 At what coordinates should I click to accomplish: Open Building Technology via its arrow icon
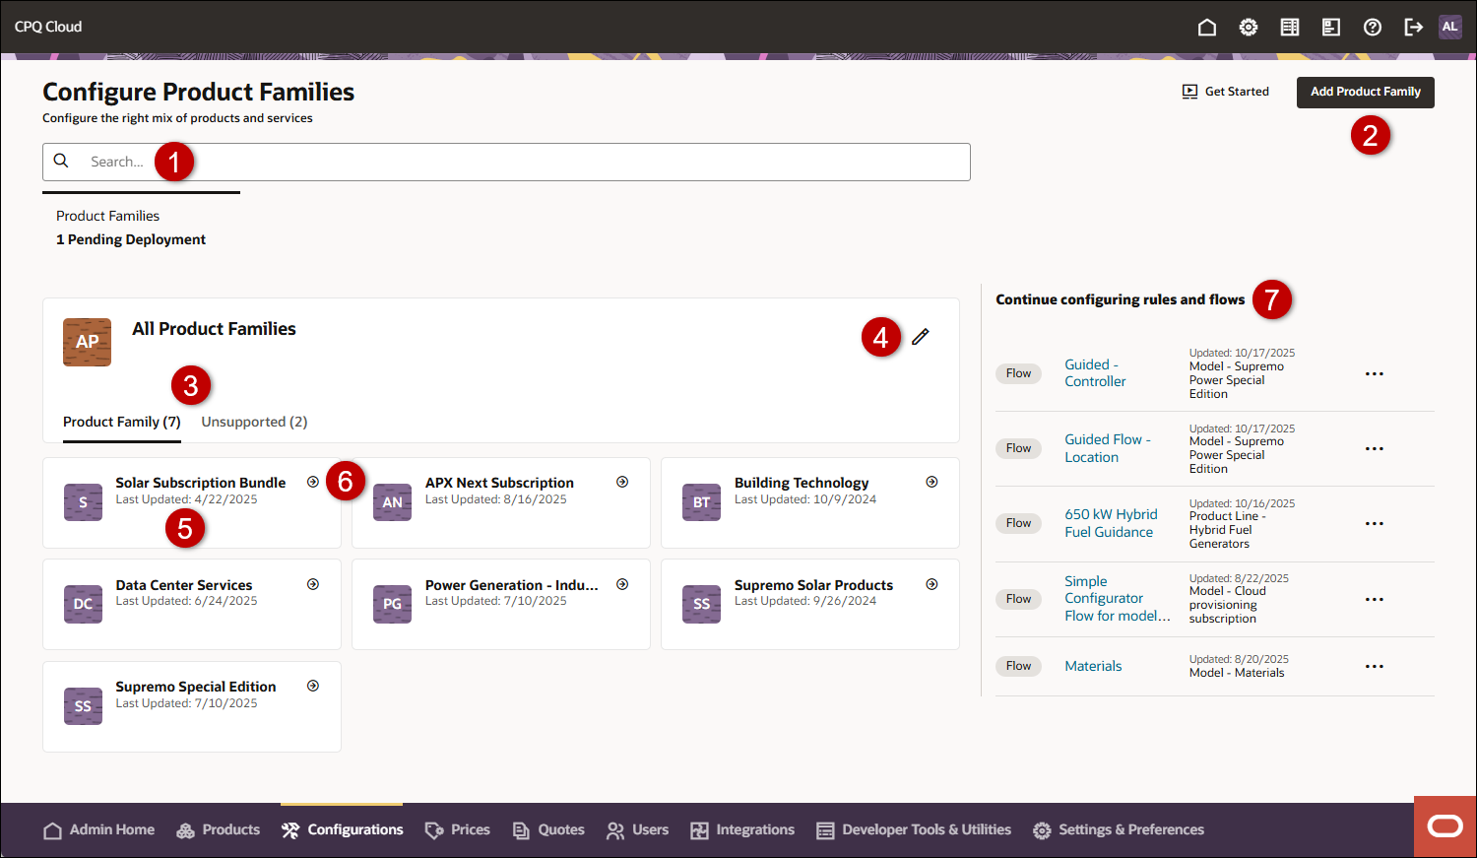[x=931, y=482]
